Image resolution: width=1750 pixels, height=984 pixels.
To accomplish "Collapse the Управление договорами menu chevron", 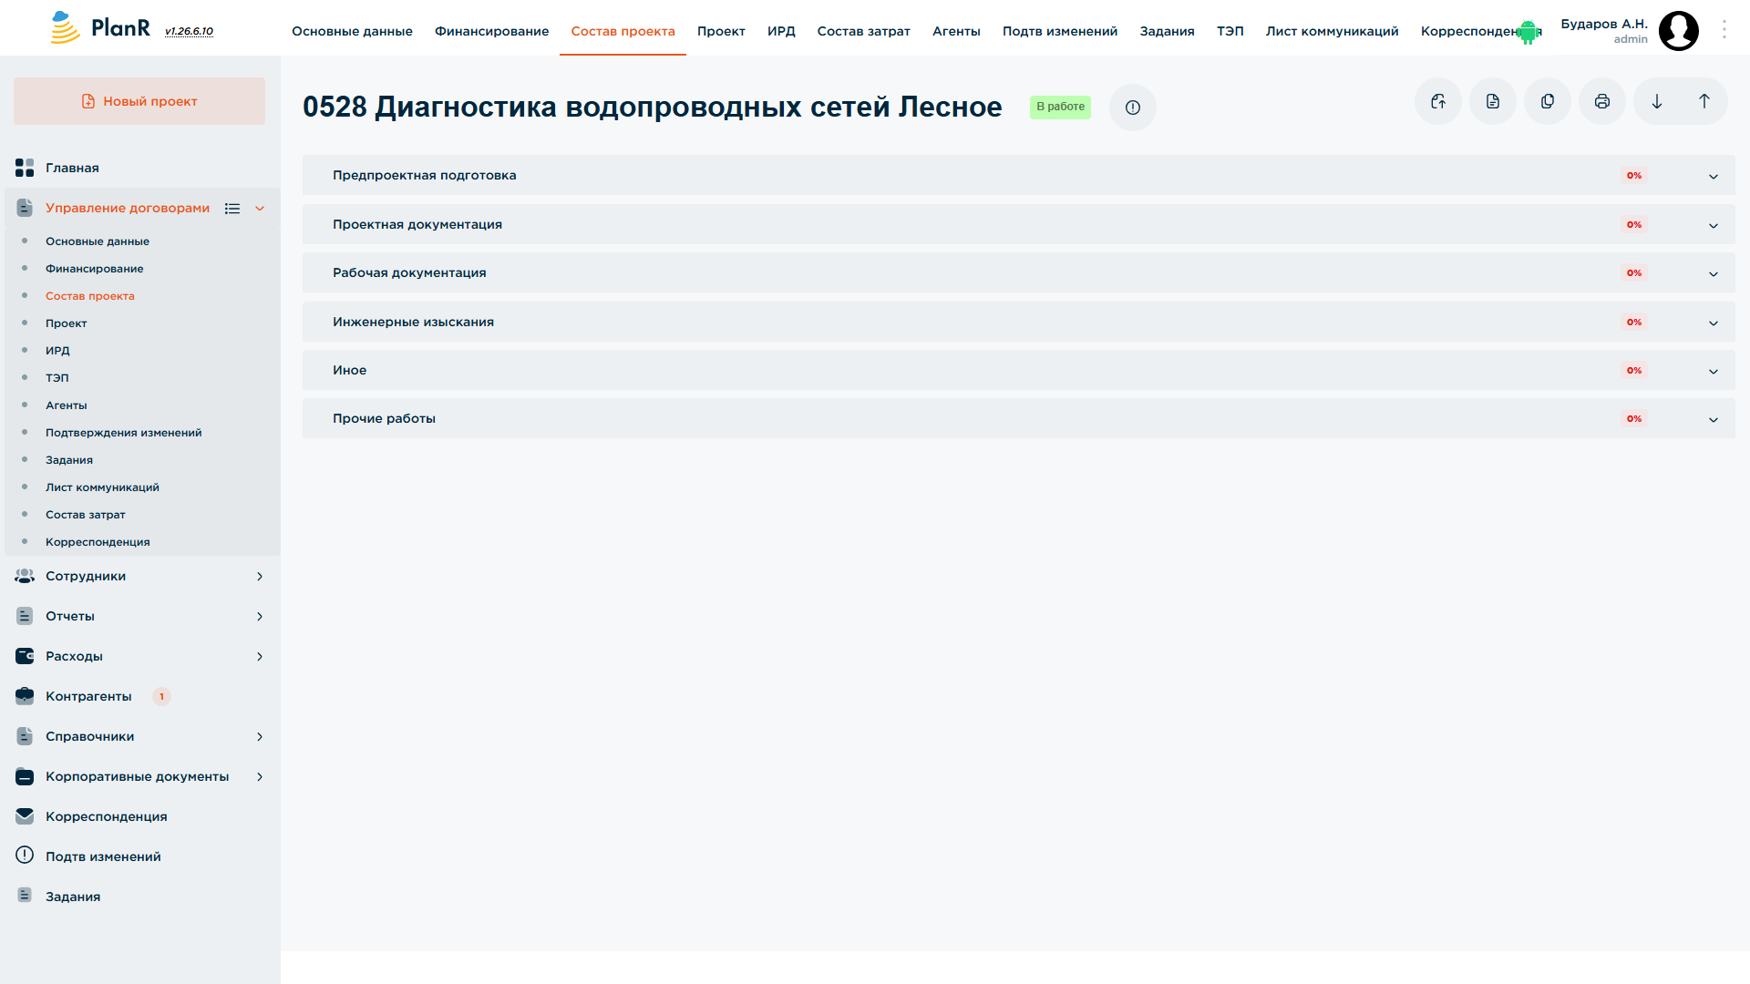I will (260, 209).
